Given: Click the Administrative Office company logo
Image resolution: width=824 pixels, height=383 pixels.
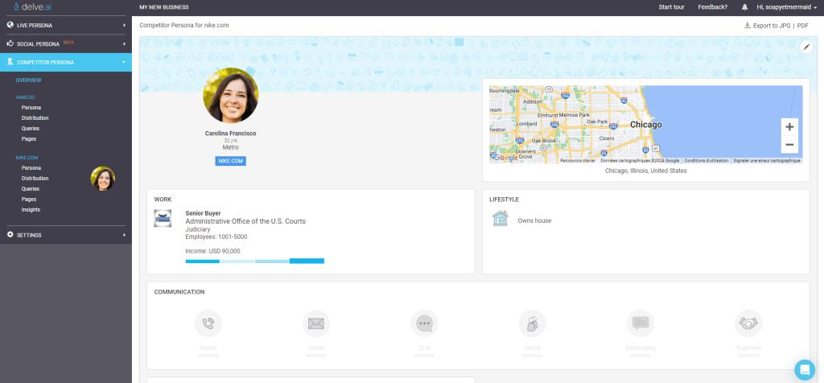Looking at the screenshot, I should point(163,219).
